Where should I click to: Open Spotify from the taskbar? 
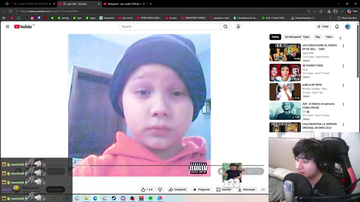click(150, 198)
